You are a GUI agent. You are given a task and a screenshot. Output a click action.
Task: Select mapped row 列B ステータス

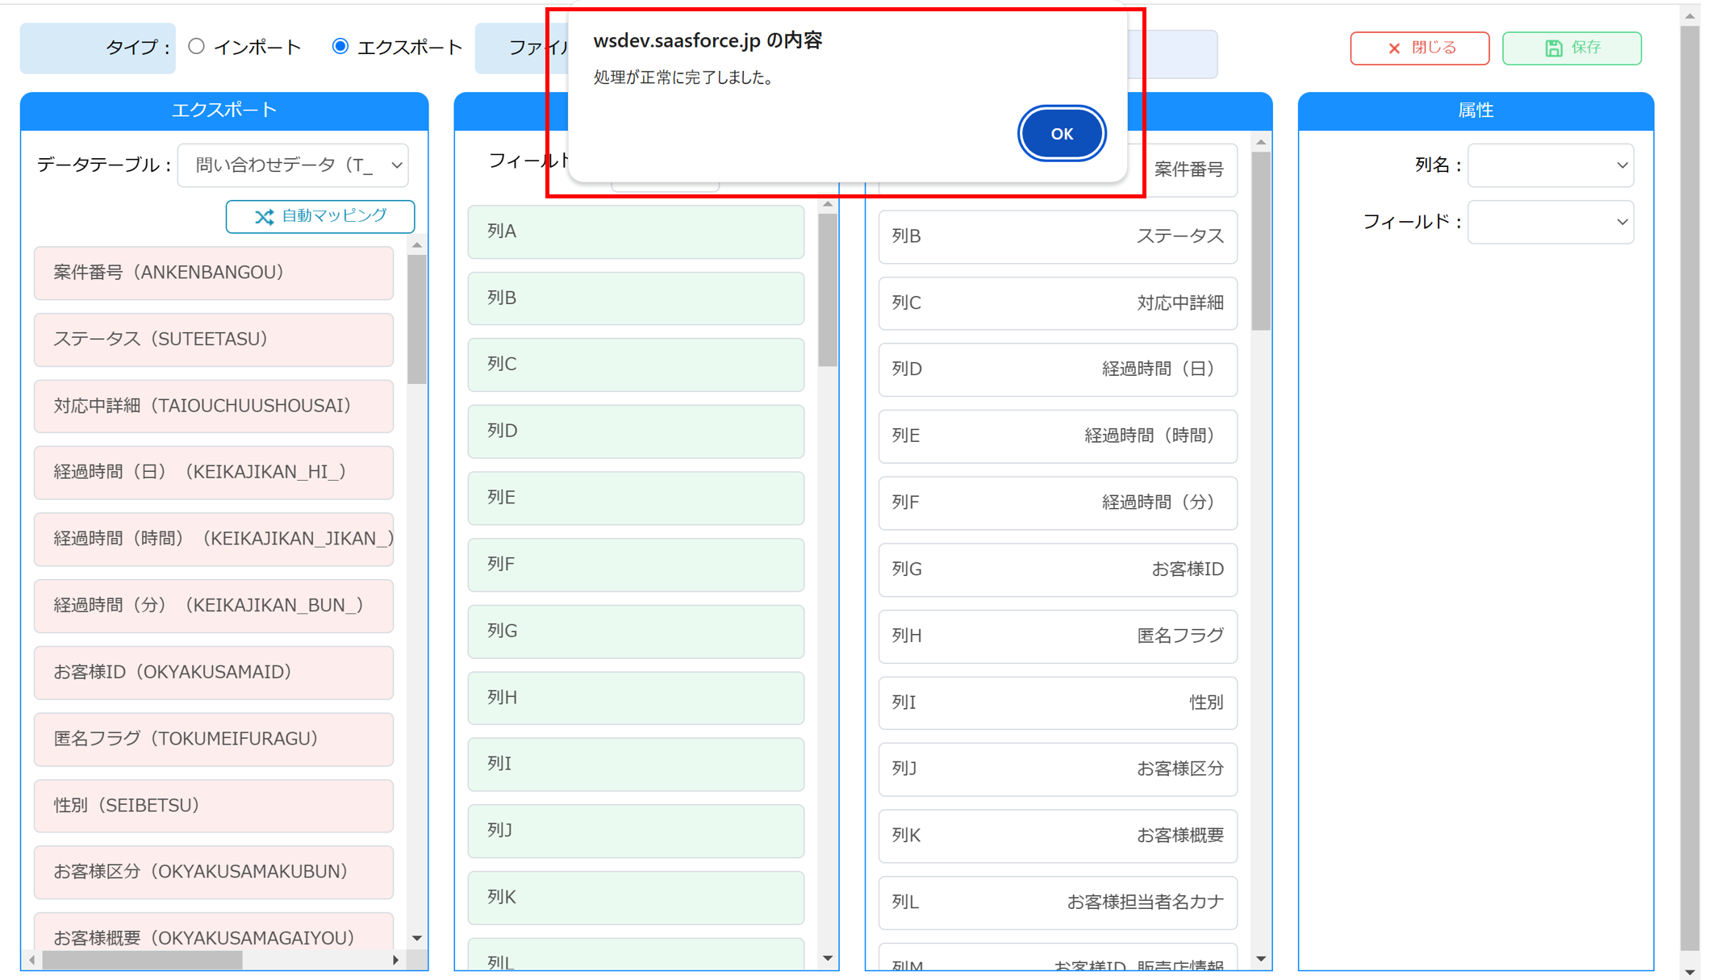pos(1058,237)
